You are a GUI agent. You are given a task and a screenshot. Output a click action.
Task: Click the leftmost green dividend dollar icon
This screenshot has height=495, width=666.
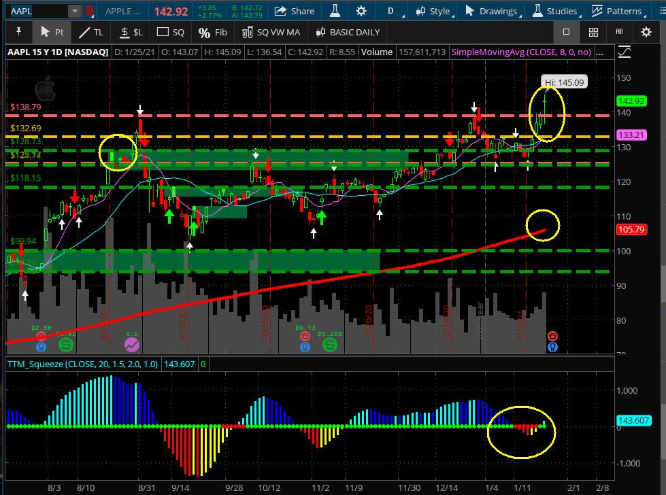pyautogui.click(x=66, y=345)
